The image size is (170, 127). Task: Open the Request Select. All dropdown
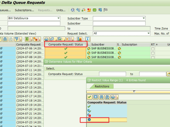tap(148, 33)
